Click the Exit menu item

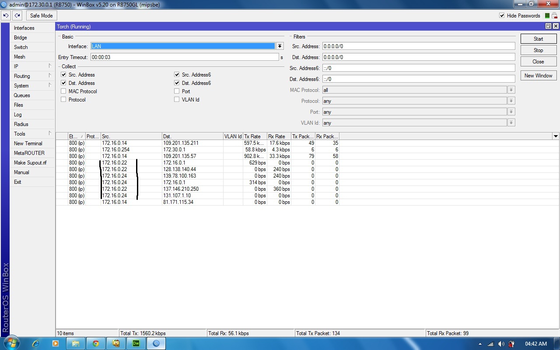pyautogui.click(x=32, y=182)
